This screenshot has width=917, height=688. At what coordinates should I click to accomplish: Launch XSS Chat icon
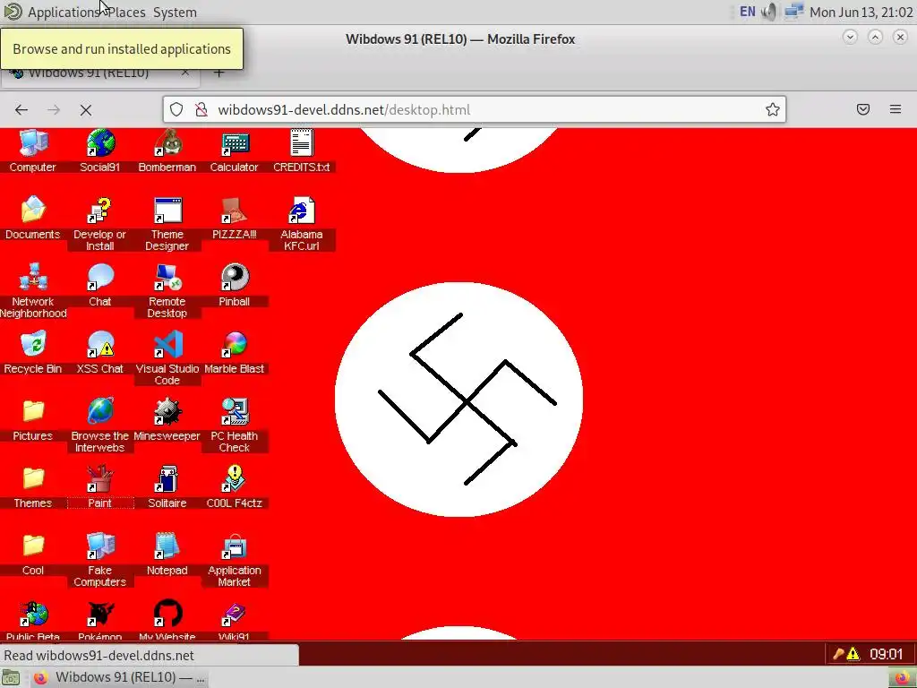pyautogui.click(x=100, y=353)
